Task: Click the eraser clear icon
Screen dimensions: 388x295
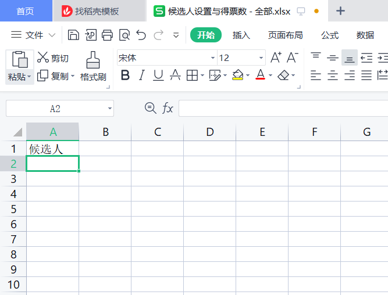Action: [283, 75]
